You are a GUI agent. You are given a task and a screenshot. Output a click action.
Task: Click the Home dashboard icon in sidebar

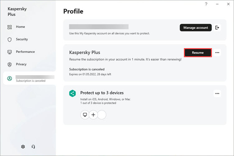[10, 27]
